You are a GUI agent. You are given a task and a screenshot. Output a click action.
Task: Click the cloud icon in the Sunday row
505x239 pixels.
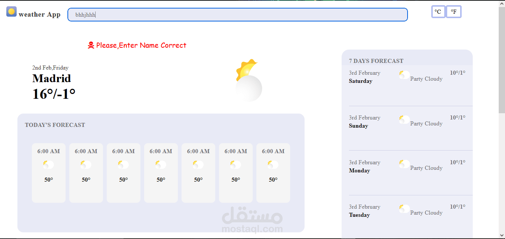coord(404,119)
